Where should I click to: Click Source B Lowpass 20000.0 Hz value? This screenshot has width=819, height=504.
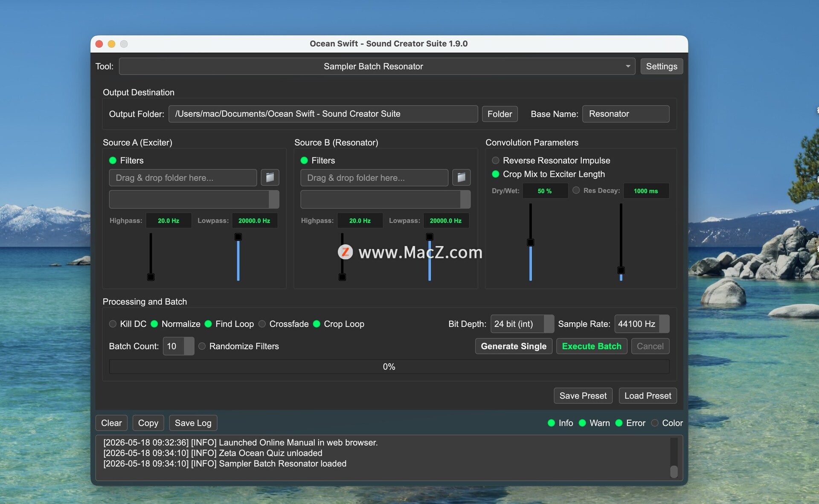pos(446,220)
